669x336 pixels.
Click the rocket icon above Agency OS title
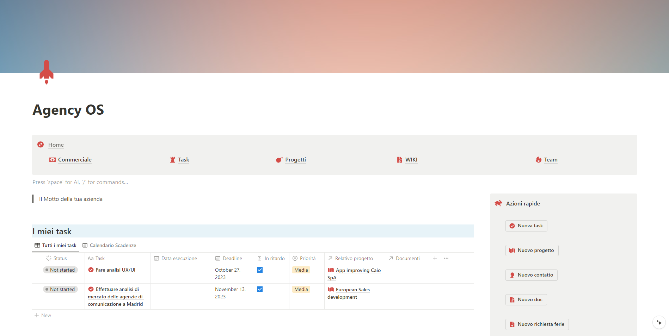(46, 72)
